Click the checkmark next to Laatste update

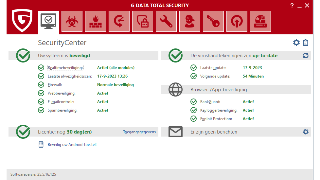[x=193, y=67]
